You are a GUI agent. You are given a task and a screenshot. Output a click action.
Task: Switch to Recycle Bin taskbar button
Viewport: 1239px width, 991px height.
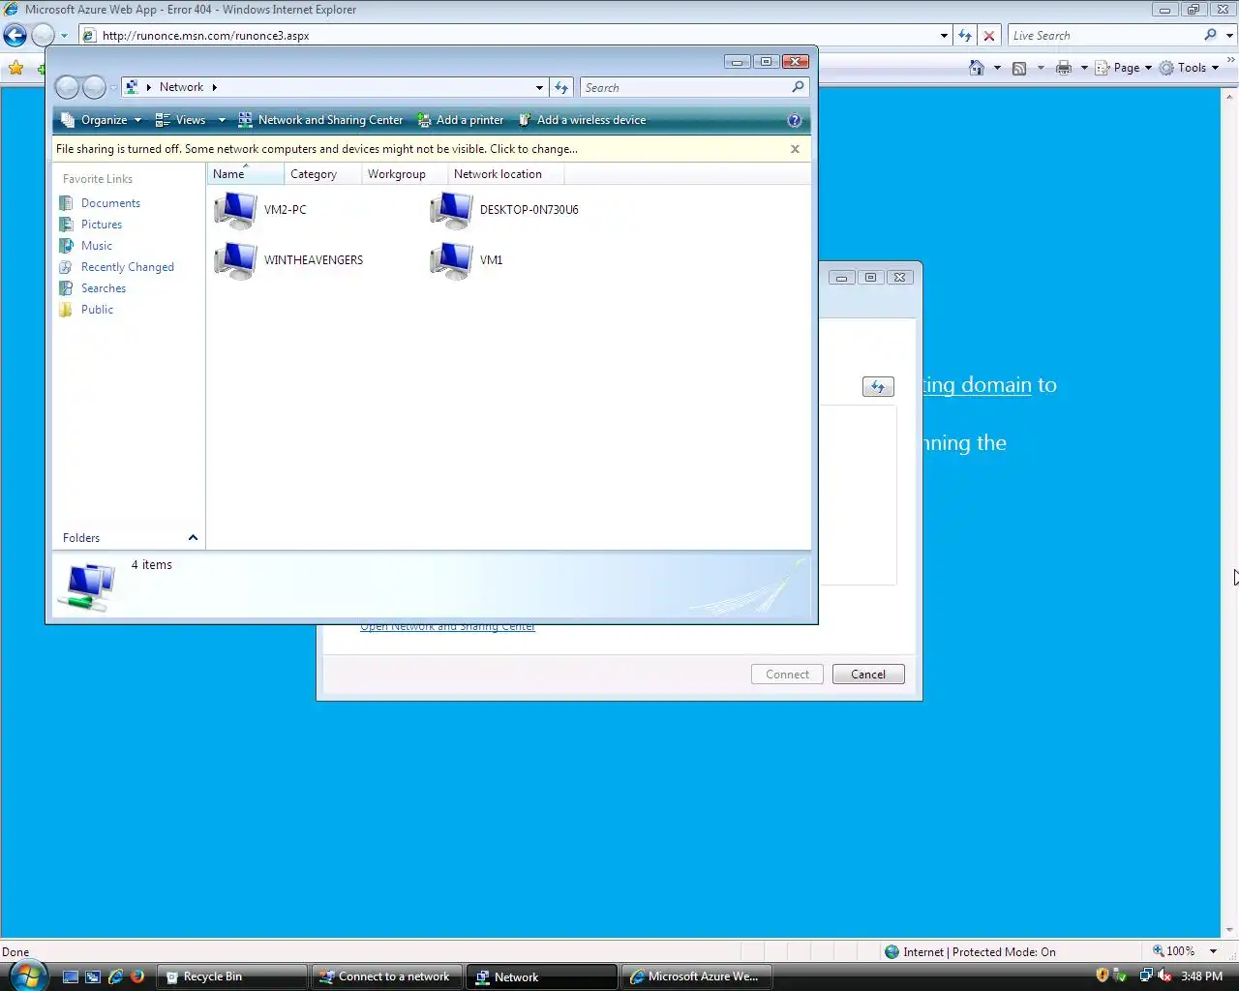click(232, 976)
